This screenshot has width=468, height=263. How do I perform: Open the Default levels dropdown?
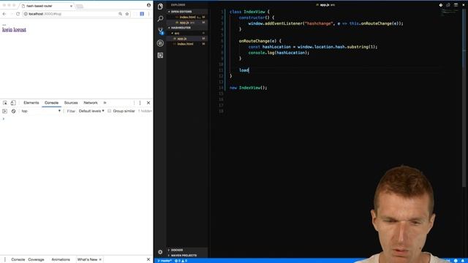coord(91,111)
